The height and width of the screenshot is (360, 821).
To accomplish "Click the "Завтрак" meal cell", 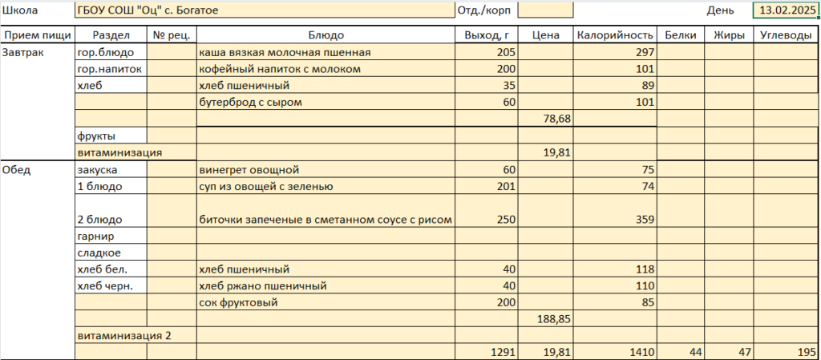I will point(38,52).
